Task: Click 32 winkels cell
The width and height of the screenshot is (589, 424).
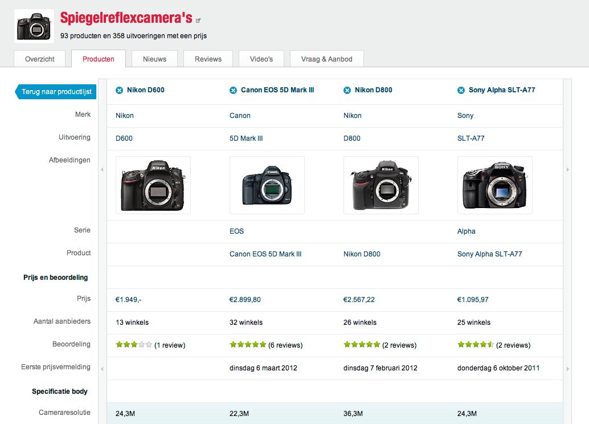Action: click(x=246, y=323)
